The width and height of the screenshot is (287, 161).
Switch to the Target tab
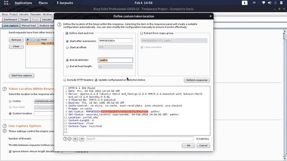tap(24, 20)
